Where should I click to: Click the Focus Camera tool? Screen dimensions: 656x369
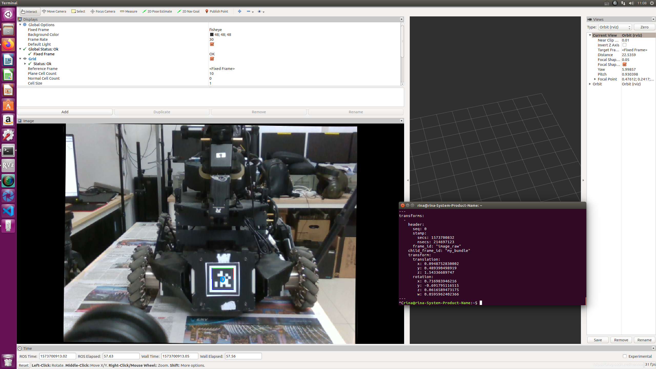click(x=103, y=11)
